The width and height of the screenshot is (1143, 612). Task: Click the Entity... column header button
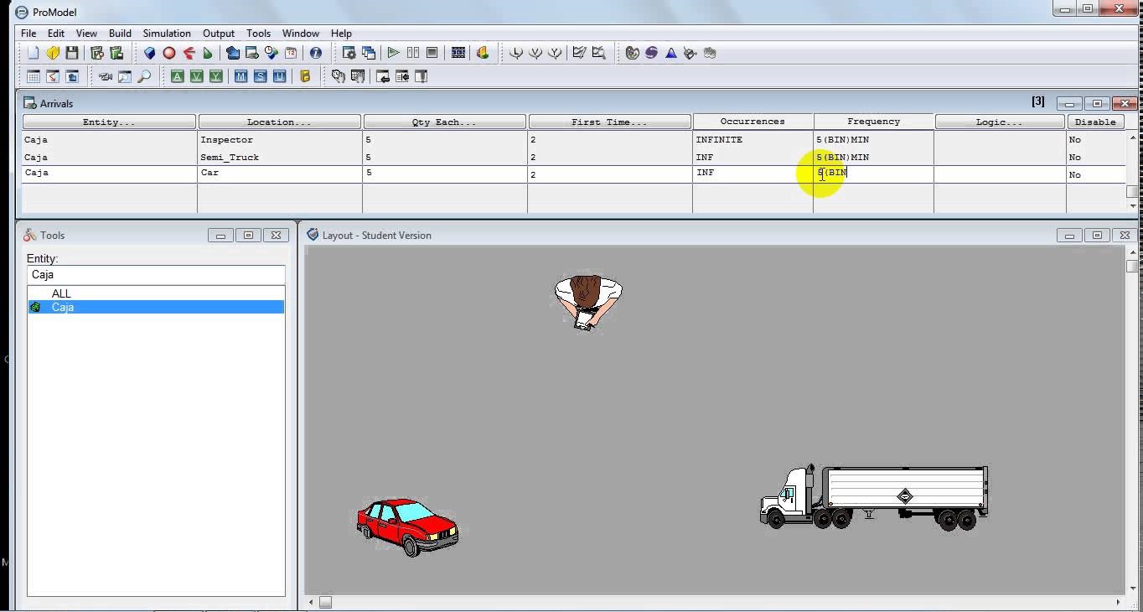pyautogui.click(x=109, y=121)
